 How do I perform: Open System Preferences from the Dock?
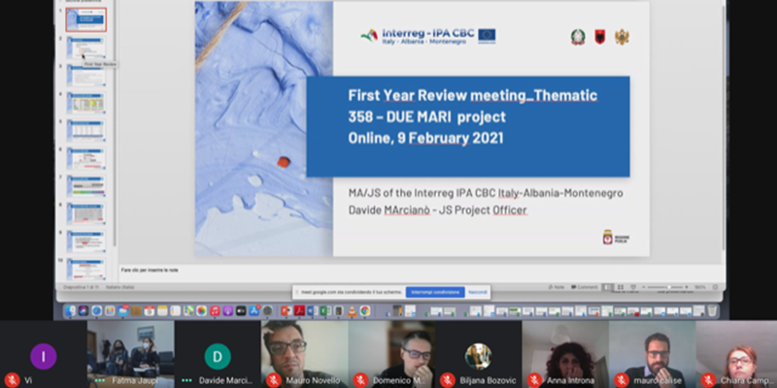[267, 310]
